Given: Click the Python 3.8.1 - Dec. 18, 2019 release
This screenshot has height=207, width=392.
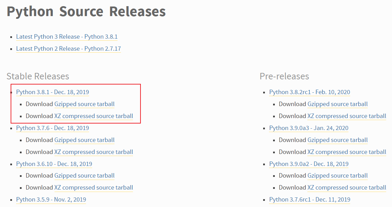Looking at the screenshot, I should tap(52, 92).
